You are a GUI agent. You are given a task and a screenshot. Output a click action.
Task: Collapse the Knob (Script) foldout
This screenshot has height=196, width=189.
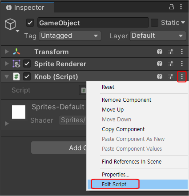tap(7, 76)
